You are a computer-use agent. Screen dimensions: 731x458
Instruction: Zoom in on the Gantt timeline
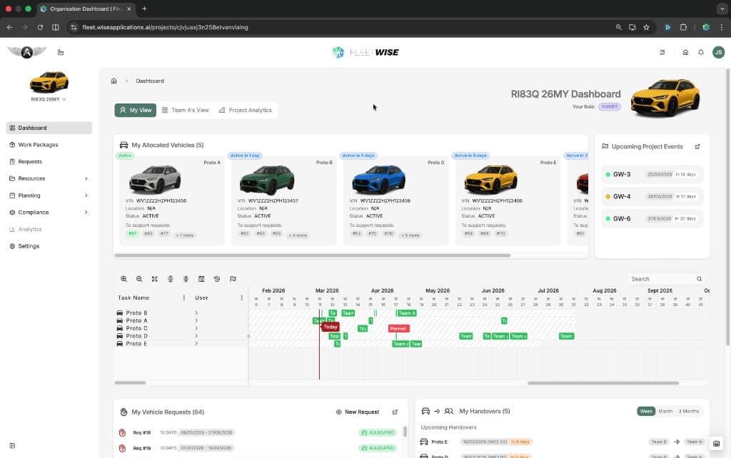[123, 279]
